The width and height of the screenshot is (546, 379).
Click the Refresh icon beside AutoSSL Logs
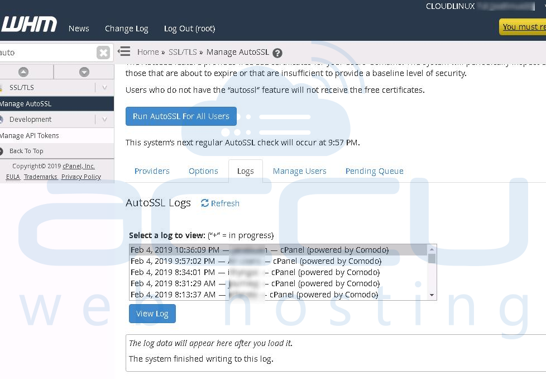coord(205,203)
